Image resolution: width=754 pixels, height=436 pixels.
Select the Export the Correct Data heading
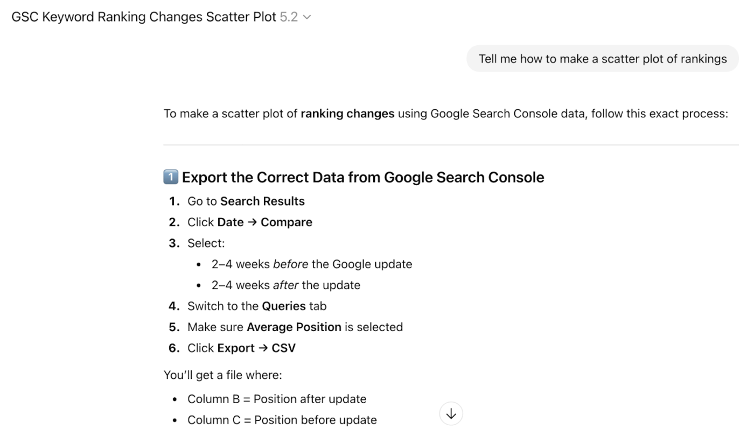362,177
